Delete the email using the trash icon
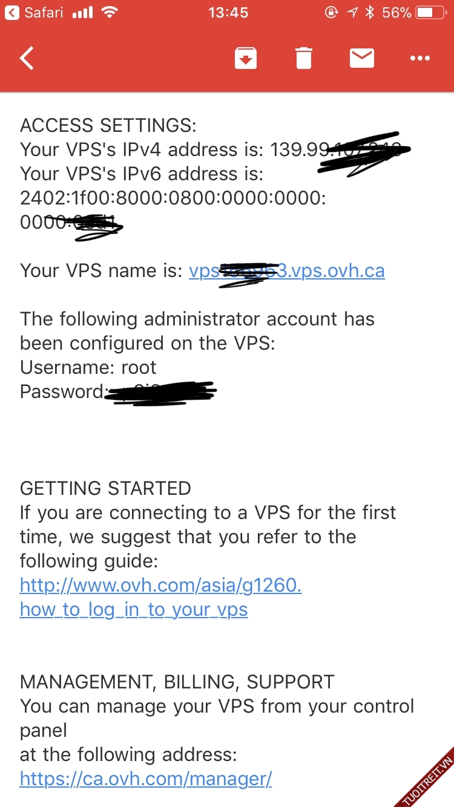The image size is (454, 807). (x=303, y=59)
